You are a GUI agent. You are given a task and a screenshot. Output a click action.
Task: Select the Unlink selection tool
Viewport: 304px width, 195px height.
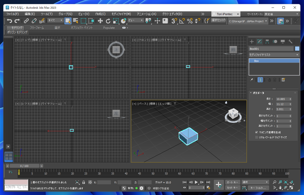coord(34,21)
